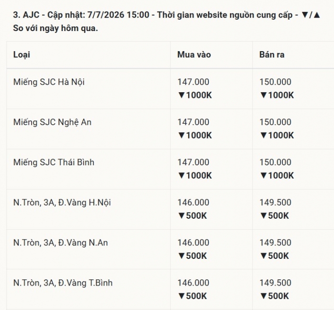
Task: Click the up triangle symbol in the heading
Action: click(x=317, y=15)
